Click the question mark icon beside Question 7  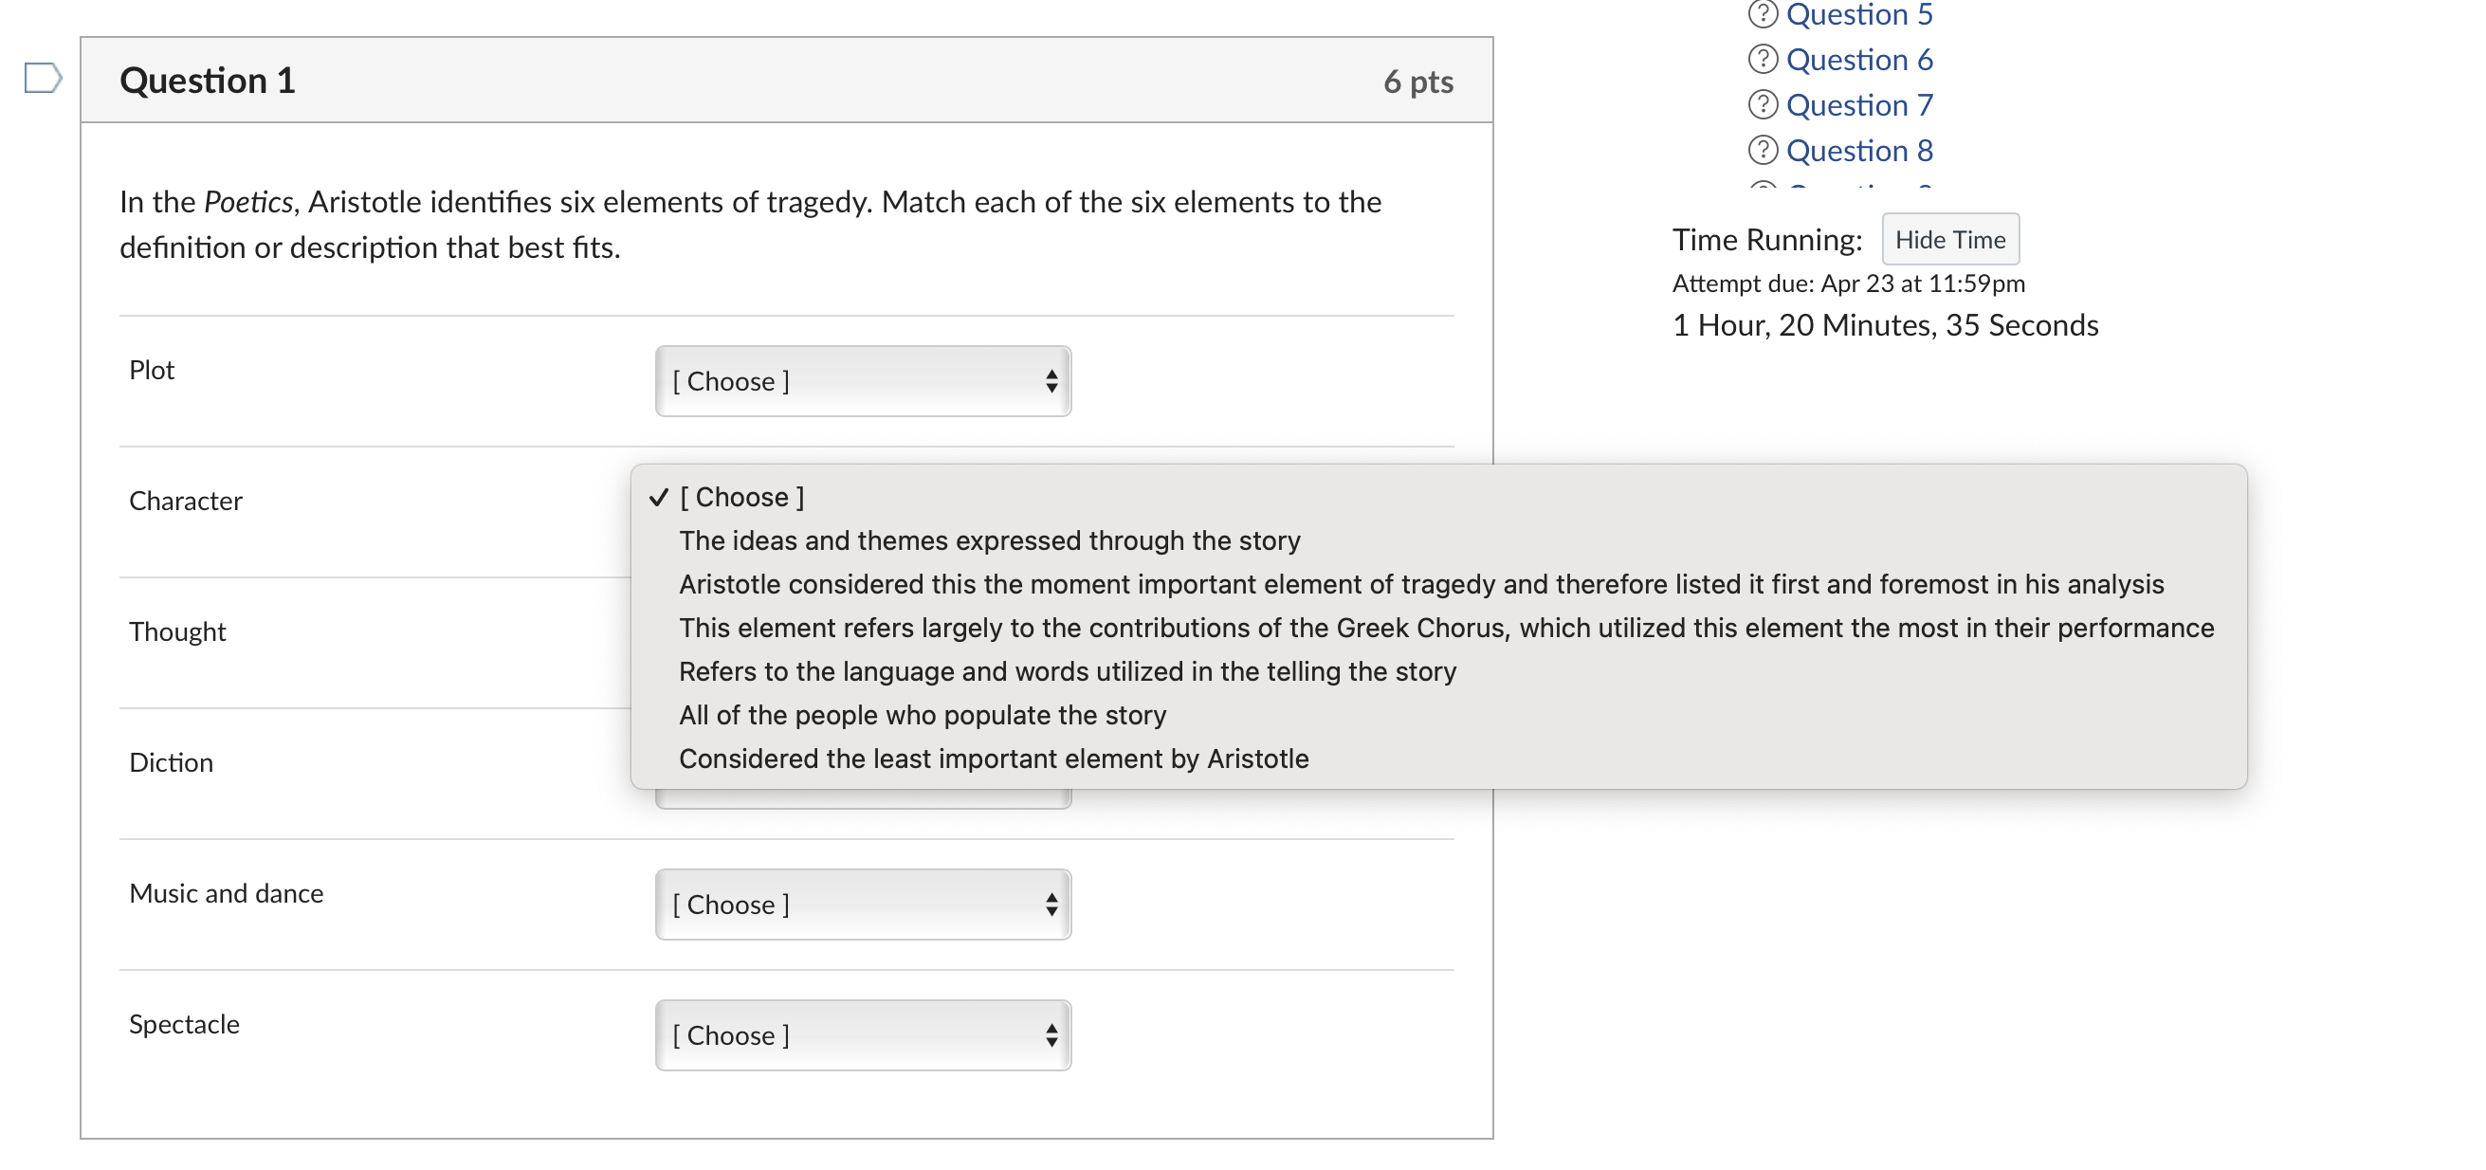click(x=1763, y=104)
